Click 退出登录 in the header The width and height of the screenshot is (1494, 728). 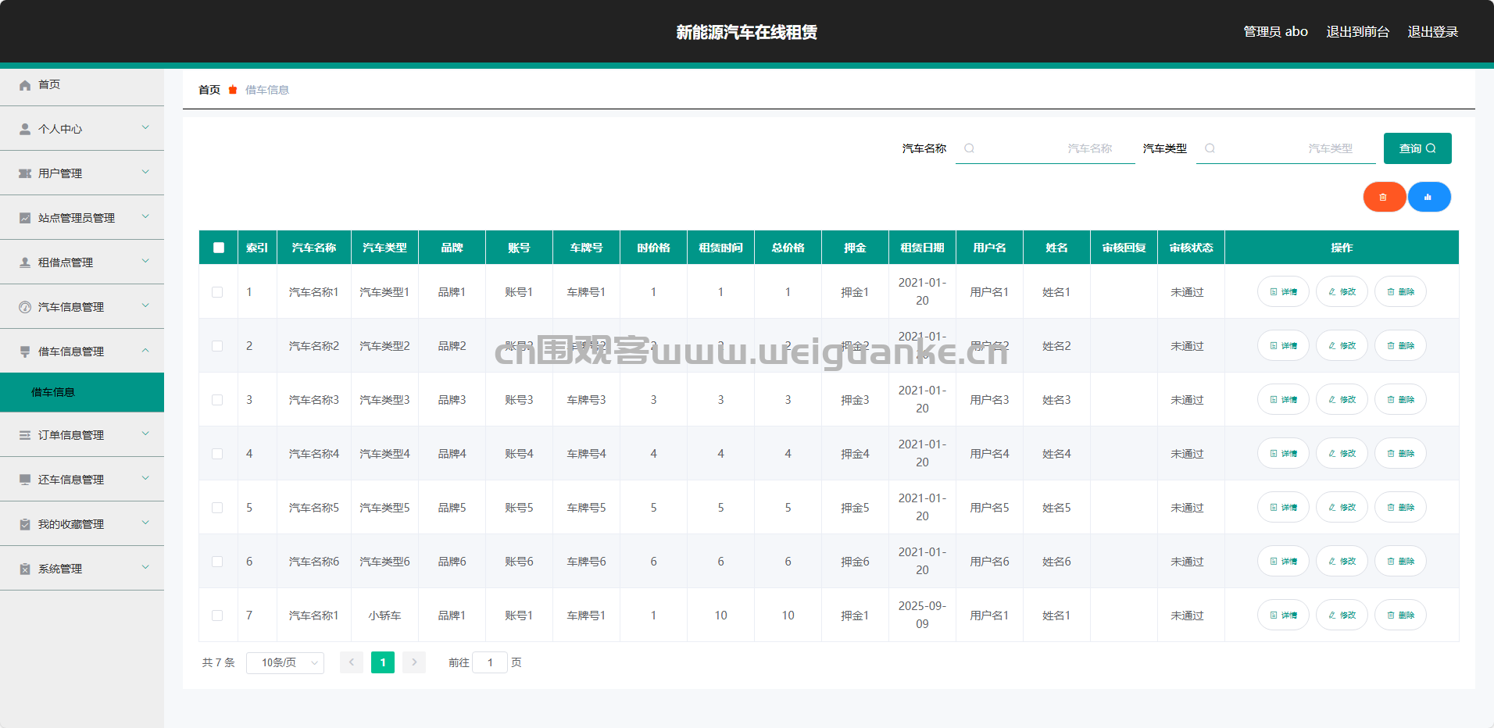[x=1433, y=32]
